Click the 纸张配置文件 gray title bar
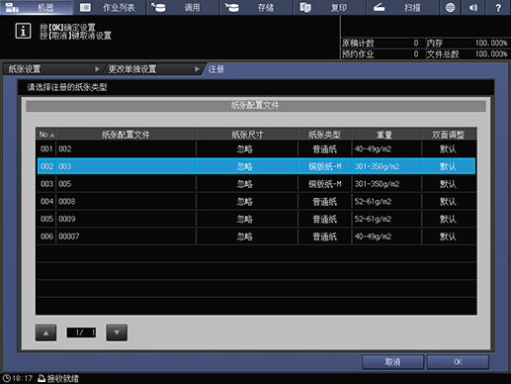 (256, 106)
